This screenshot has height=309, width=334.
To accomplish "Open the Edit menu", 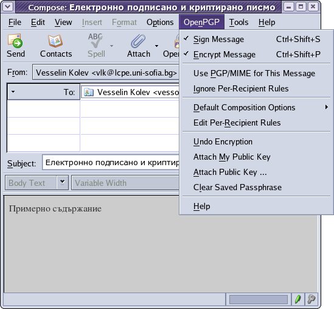I will point(38,22).
